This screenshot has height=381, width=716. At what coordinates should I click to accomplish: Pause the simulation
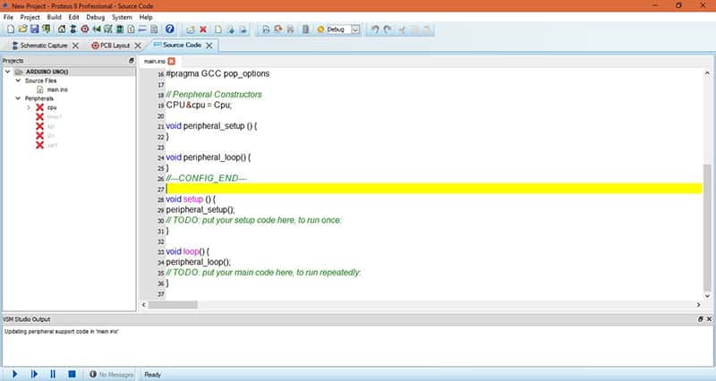(x=53, y=374)
